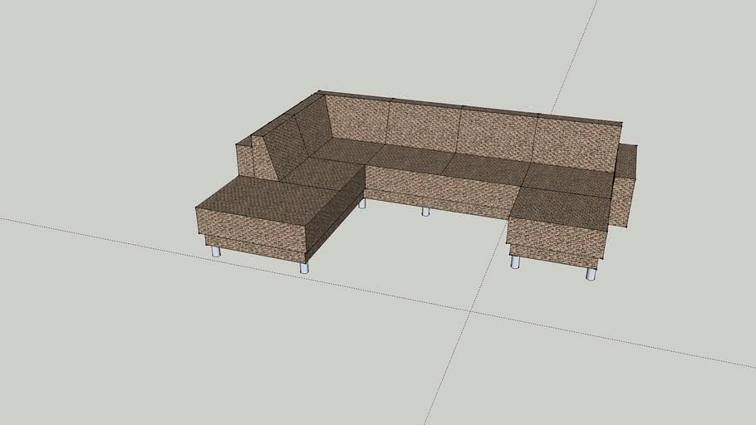The width and height of the screenshot is (756, 425).
Task: Click the metal leg under sofa's center front
Action: click(425, 212)
